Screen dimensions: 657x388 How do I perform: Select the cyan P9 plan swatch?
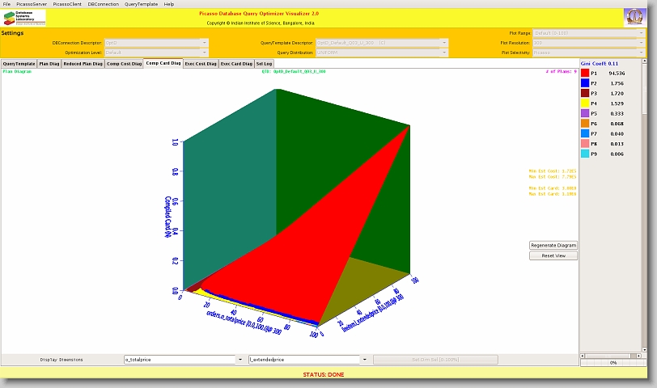pyautogui.click(x=585, y=154)
